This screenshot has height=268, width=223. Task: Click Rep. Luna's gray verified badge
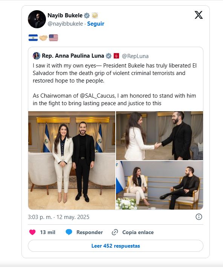tap(108, 56)
